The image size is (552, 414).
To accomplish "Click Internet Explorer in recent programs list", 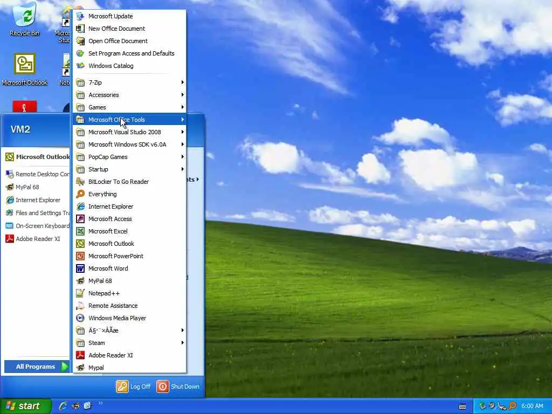I will pos(37,200).
